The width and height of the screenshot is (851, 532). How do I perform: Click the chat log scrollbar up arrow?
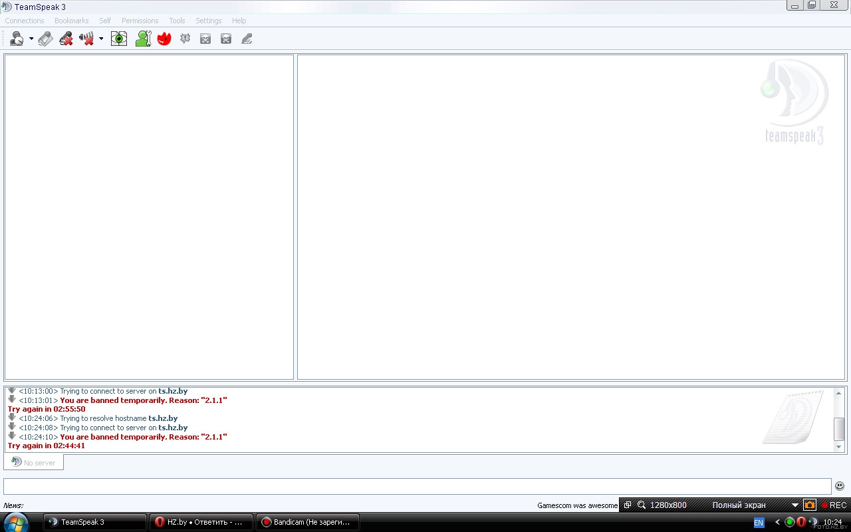pyautogui.click(x=839, y=393)
